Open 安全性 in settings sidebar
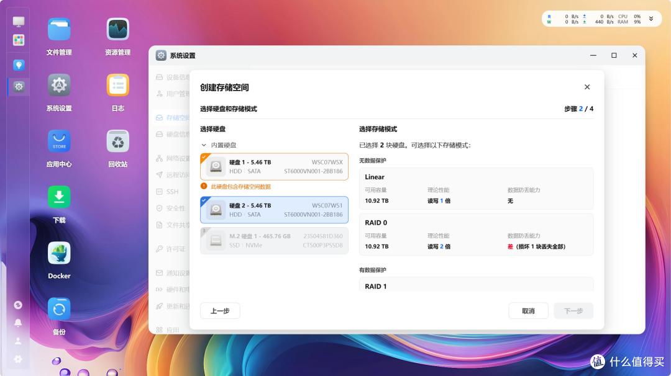671x376 pixels. [x=172, y=208]
